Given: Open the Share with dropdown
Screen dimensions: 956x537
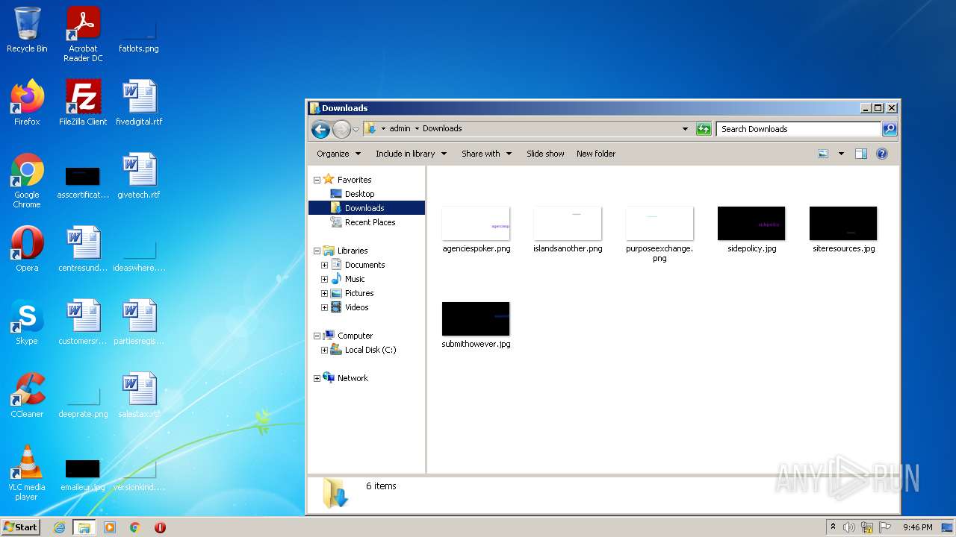Looking at the screenshot, I should coord(486,154).
